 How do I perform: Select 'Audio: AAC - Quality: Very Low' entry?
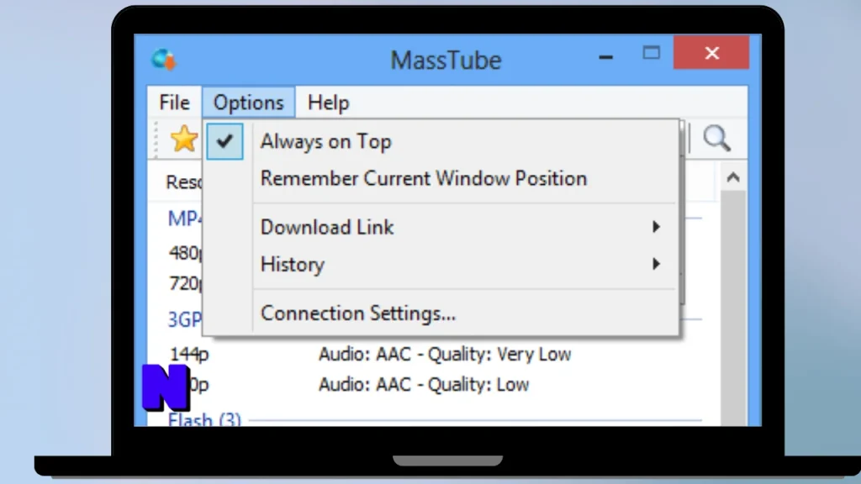click(445, 355)
